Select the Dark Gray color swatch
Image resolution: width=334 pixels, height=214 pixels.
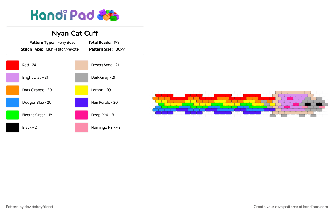click(81, 78)
